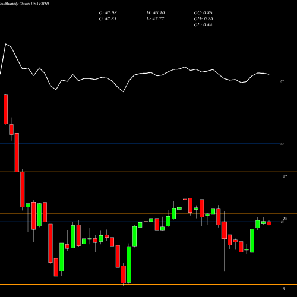Click the 53 price axis label
297x297 pixels.
coord(282,144)
